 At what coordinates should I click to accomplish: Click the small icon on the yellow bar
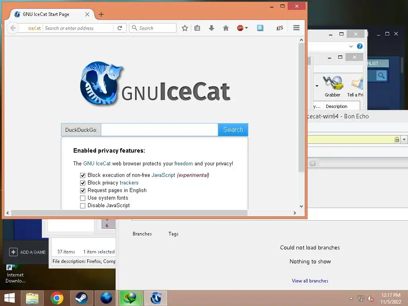point(397,139)
